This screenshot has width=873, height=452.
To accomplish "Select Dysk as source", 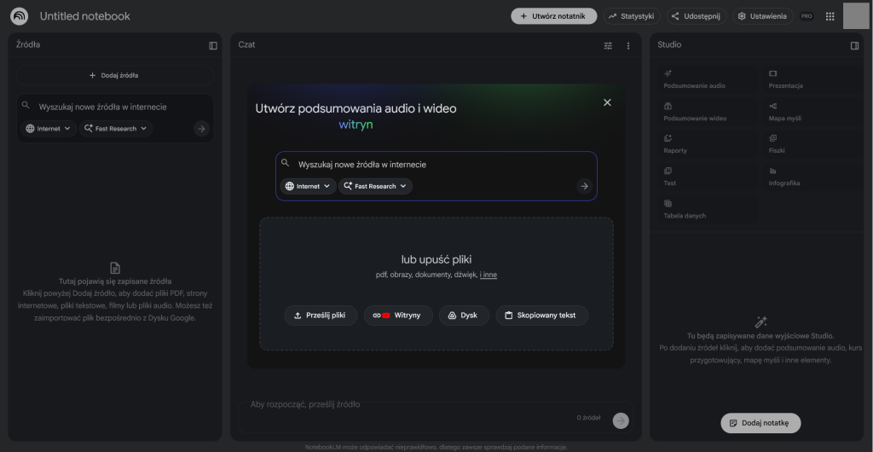I will coord(464,316).
